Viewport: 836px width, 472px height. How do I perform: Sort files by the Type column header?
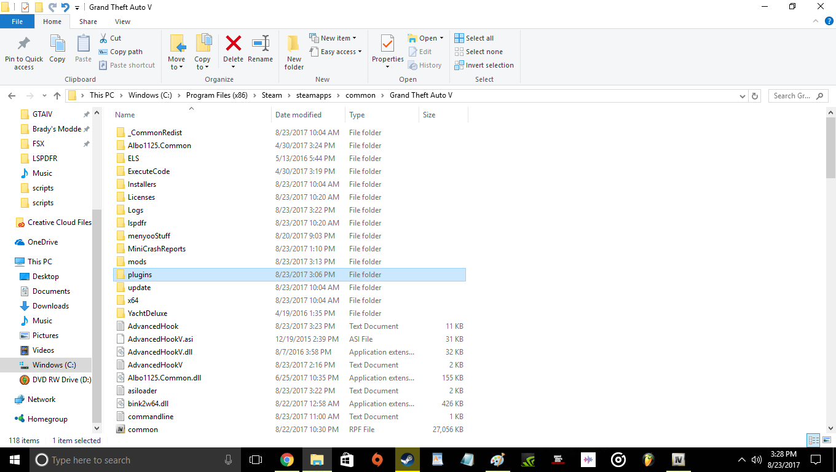[382, 115]
